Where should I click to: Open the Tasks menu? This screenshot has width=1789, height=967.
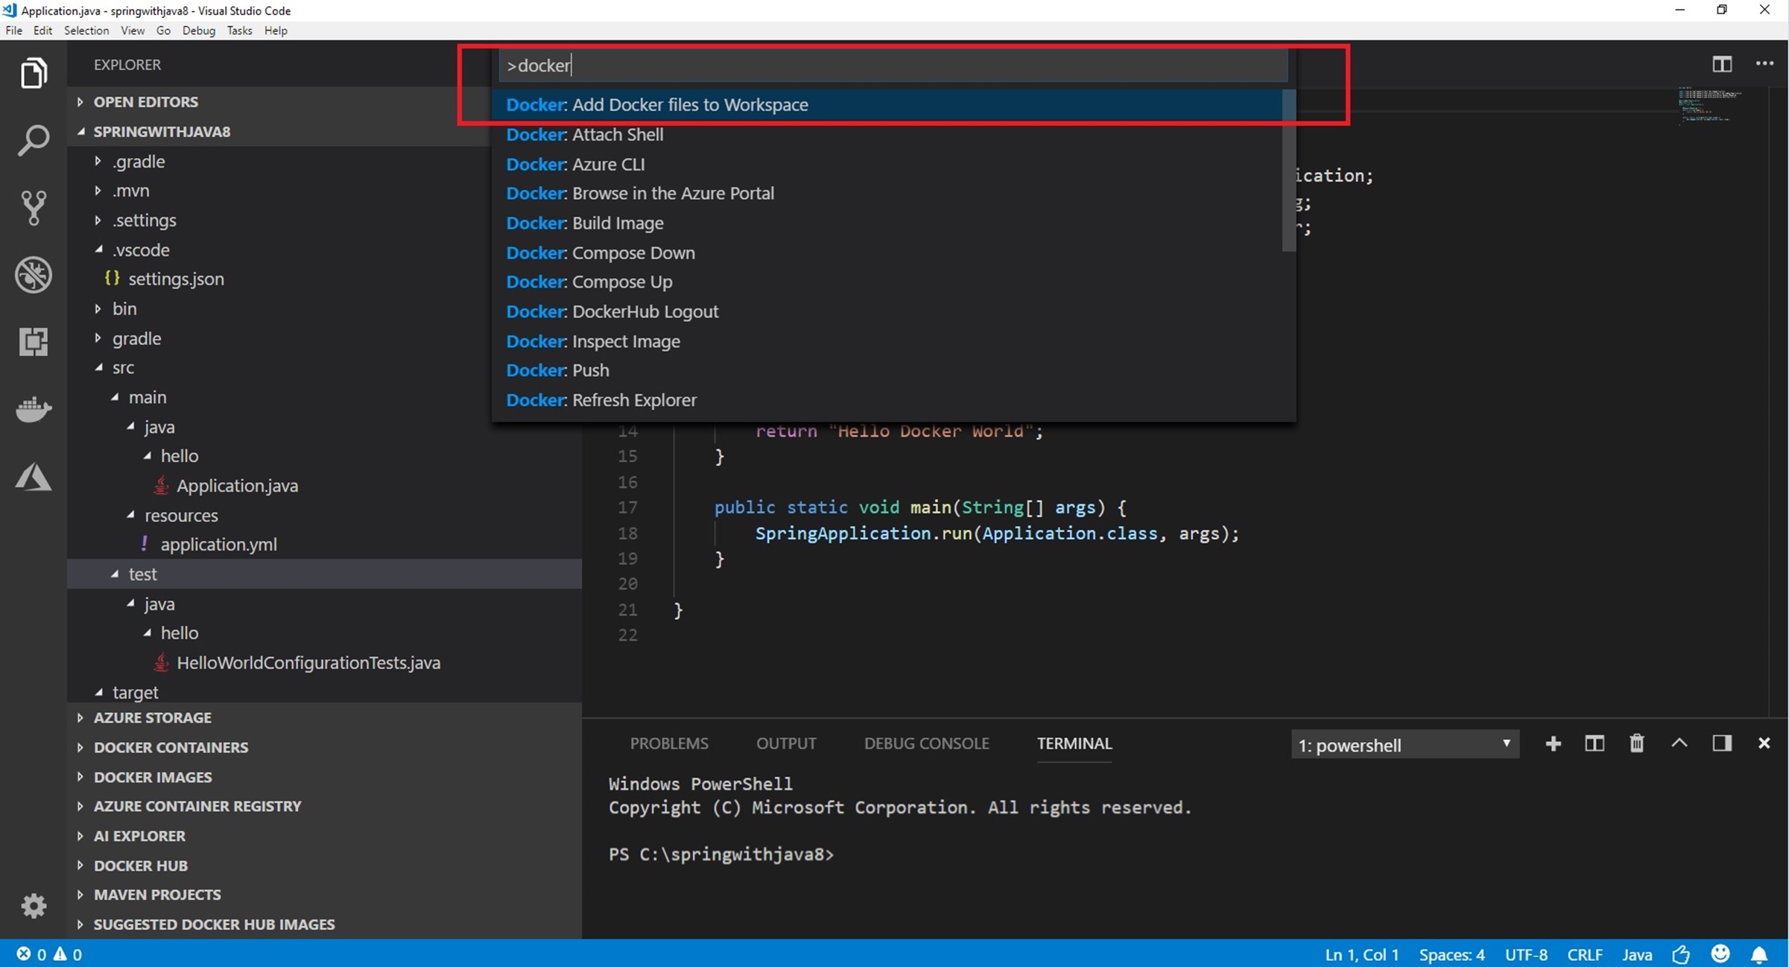[239, 31]
